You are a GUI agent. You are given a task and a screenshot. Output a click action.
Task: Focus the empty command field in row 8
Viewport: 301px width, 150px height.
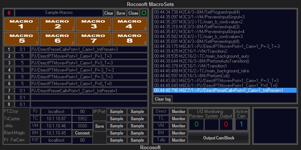pos(89,98)
